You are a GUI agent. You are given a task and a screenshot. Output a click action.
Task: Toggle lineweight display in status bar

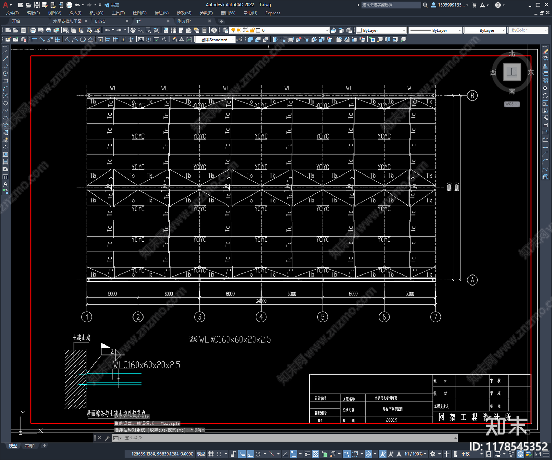(x=307, y=454)
